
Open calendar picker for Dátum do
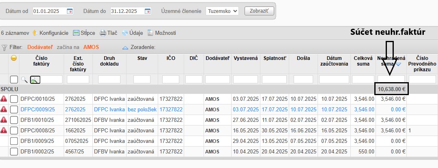click(x=148, y=11)
